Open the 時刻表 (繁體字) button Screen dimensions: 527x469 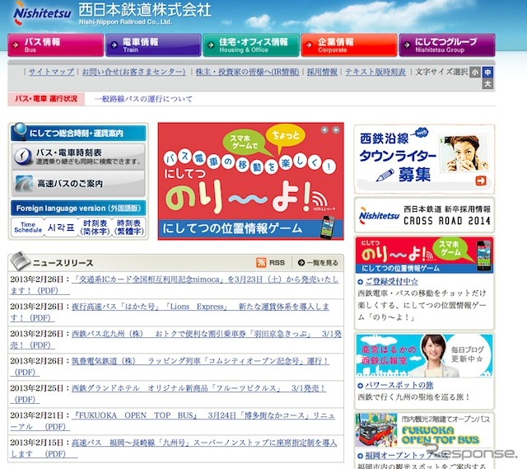click(129, 227)
